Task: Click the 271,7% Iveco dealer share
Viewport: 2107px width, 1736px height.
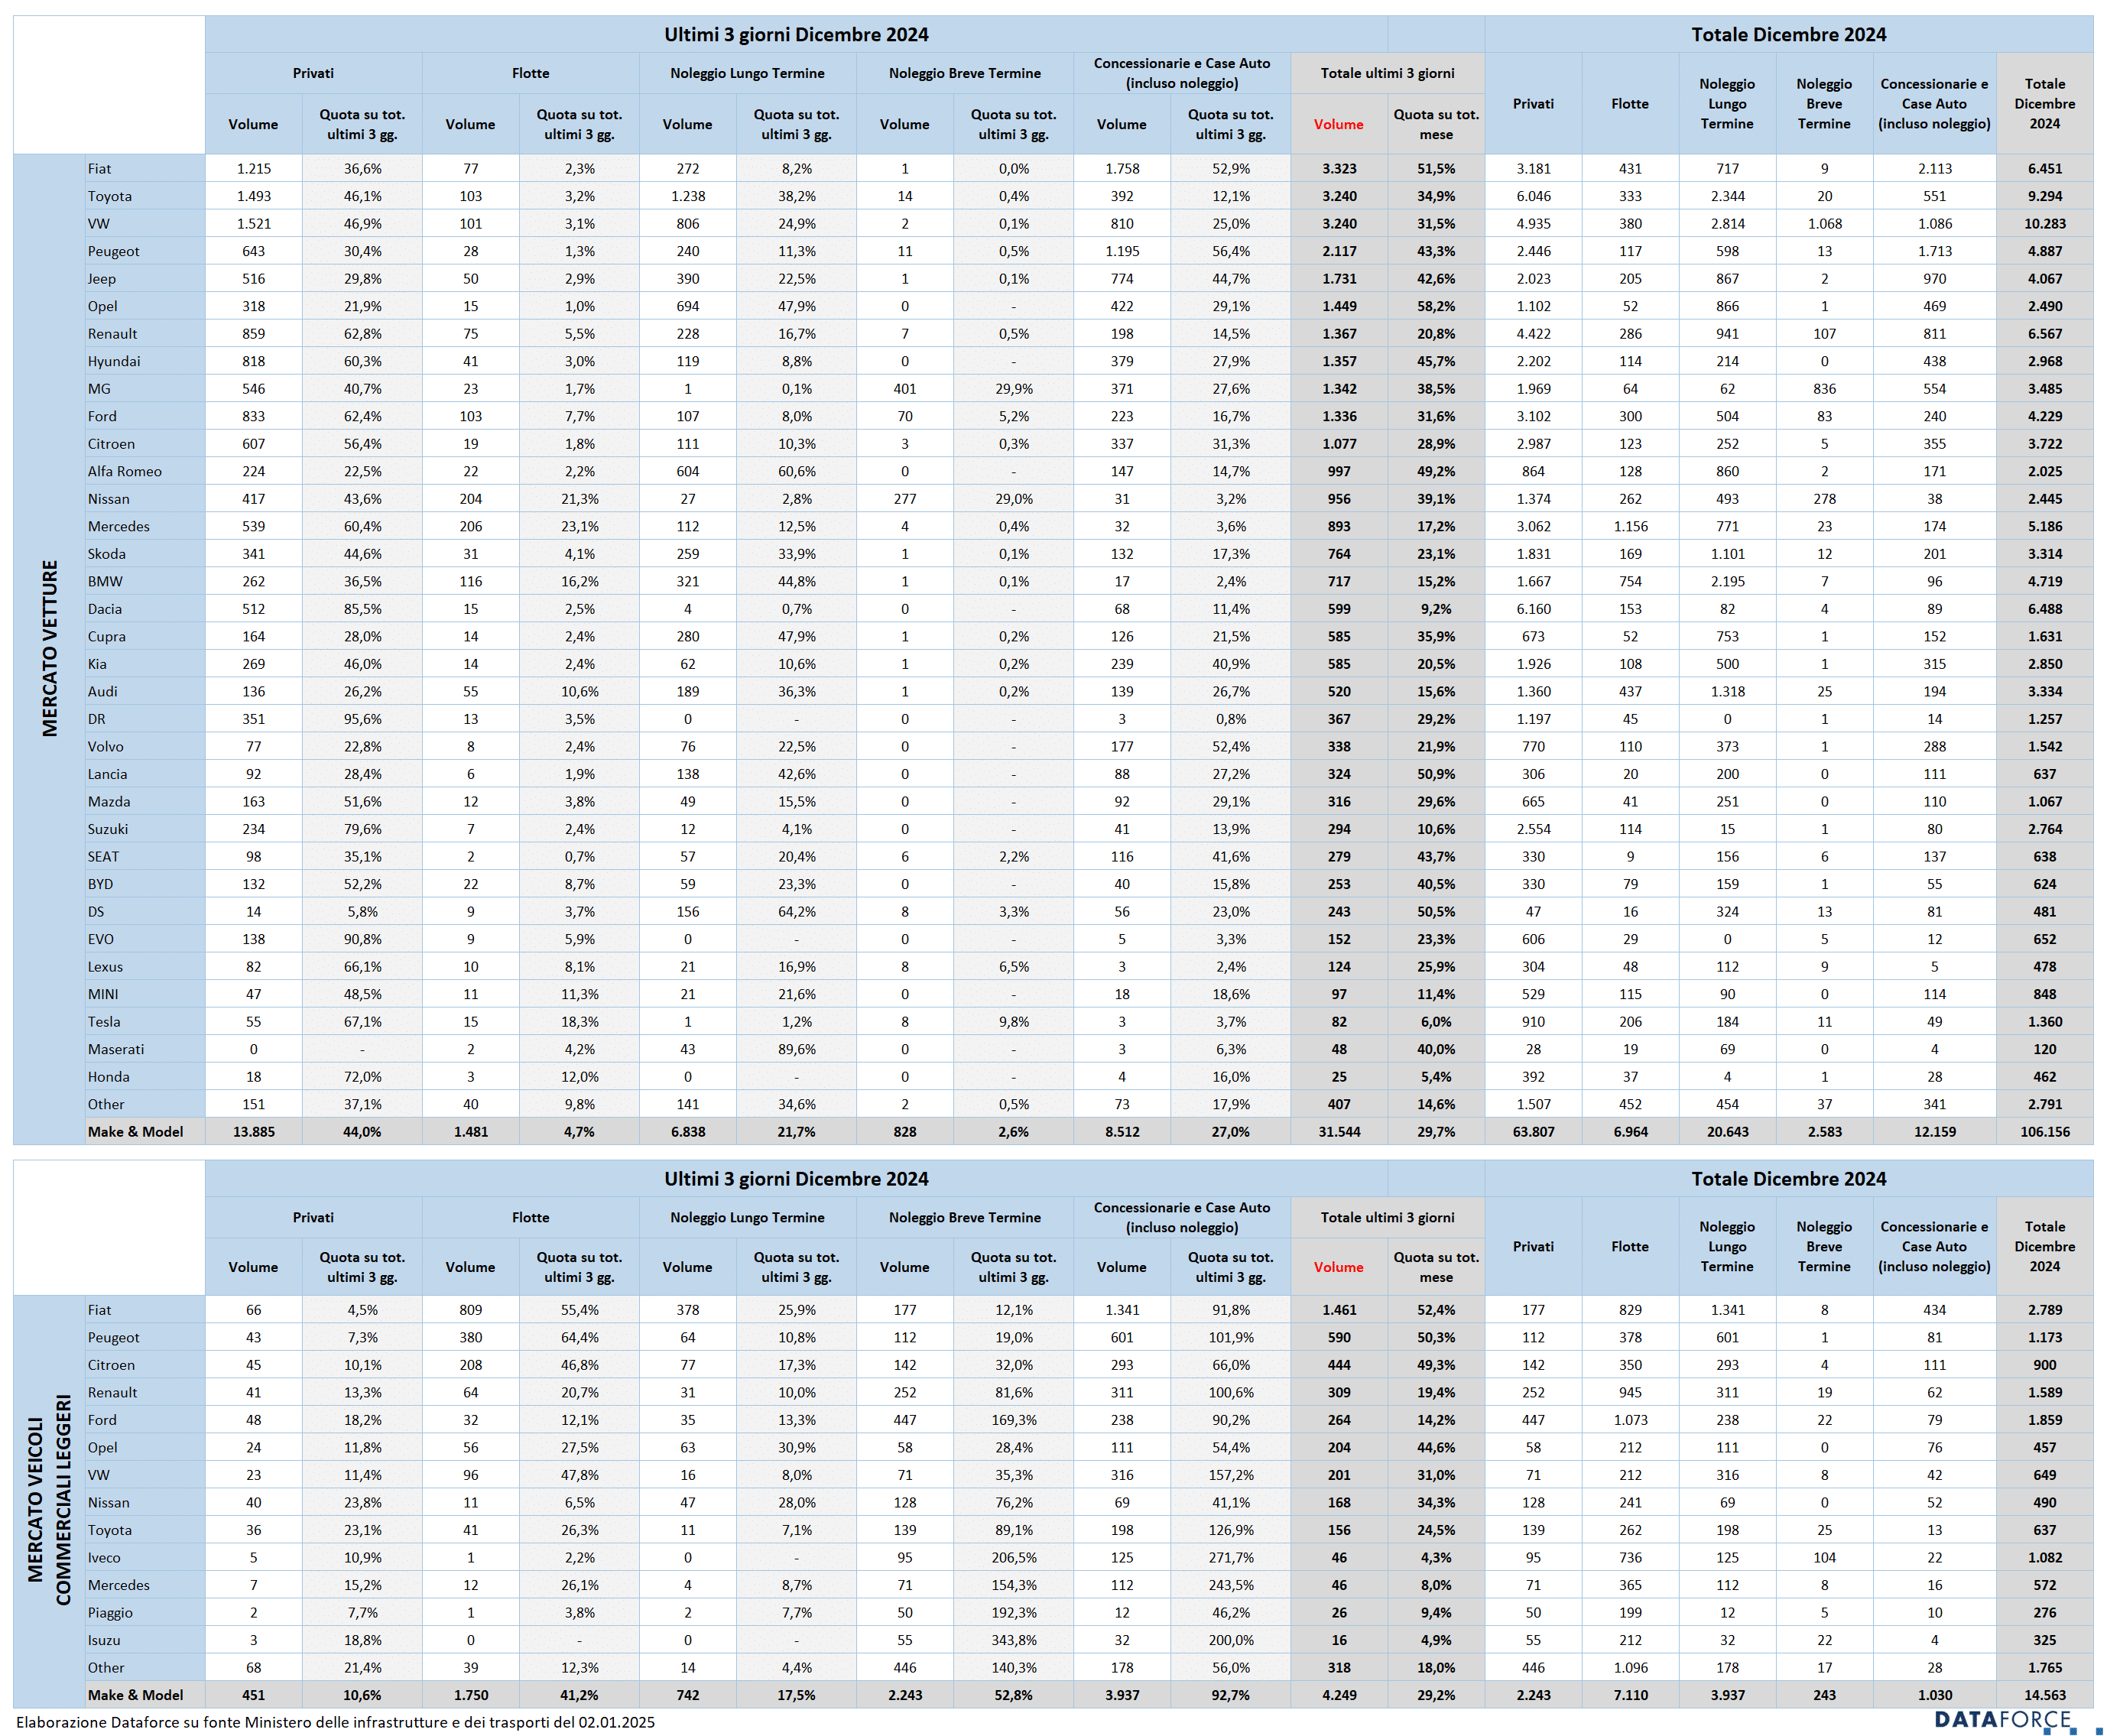Action: 1231,1557
